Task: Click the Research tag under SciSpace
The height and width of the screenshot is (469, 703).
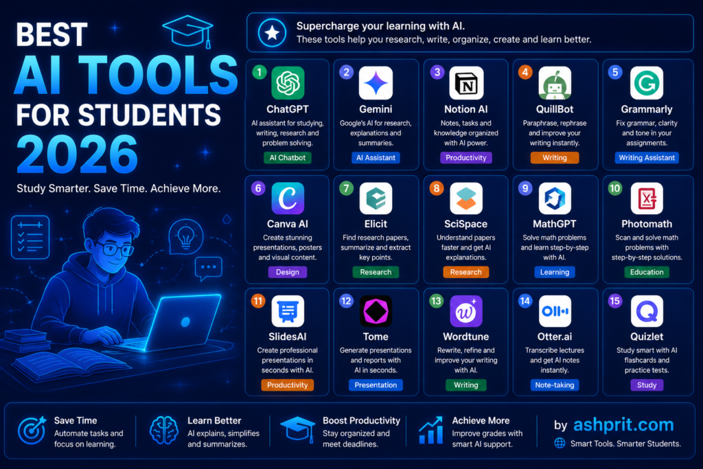Action: [466, 272]
